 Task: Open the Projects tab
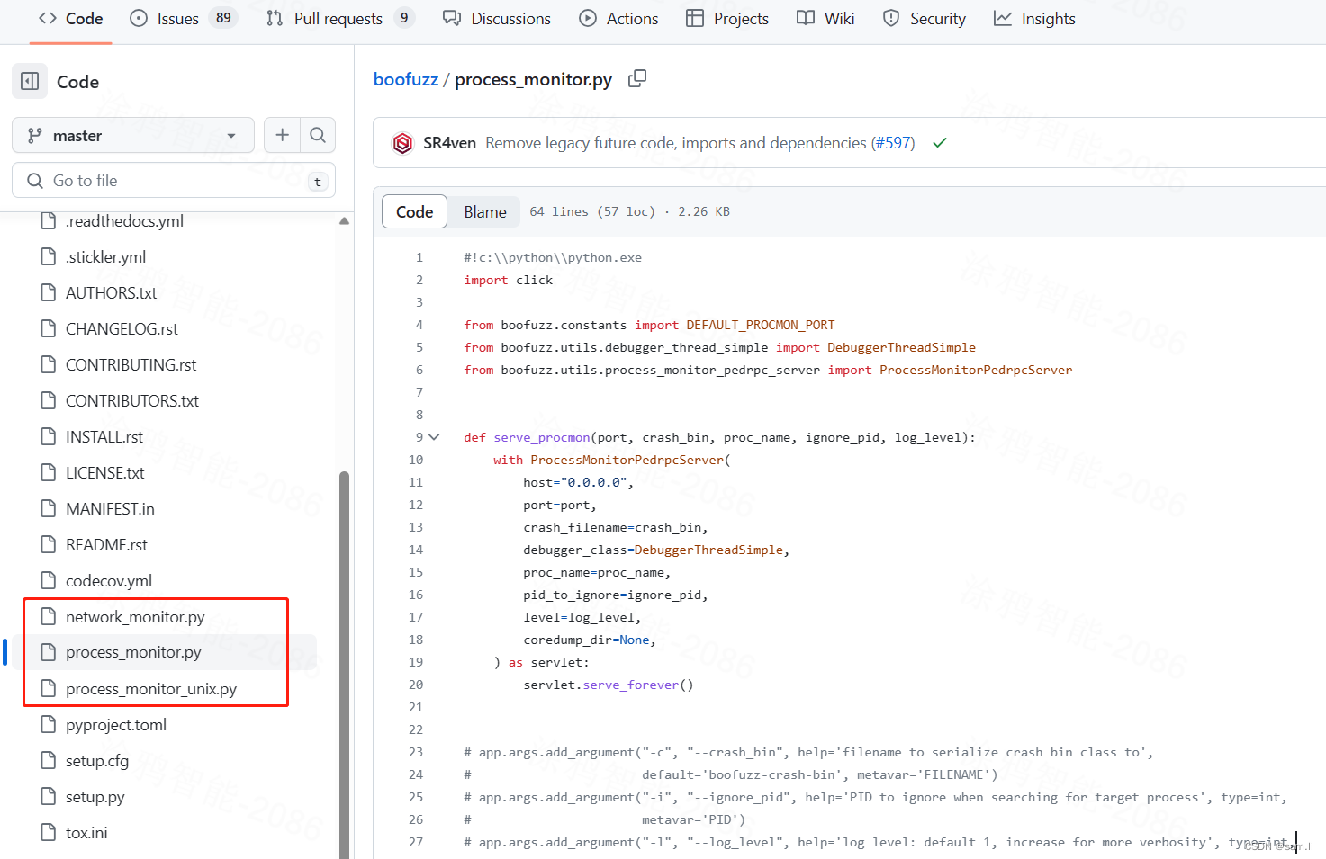click(x=727, y=19)
